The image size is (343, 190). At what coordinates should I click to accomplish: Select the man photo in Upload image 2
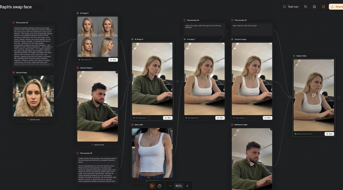pyautogui.click(x=97, y=106)
